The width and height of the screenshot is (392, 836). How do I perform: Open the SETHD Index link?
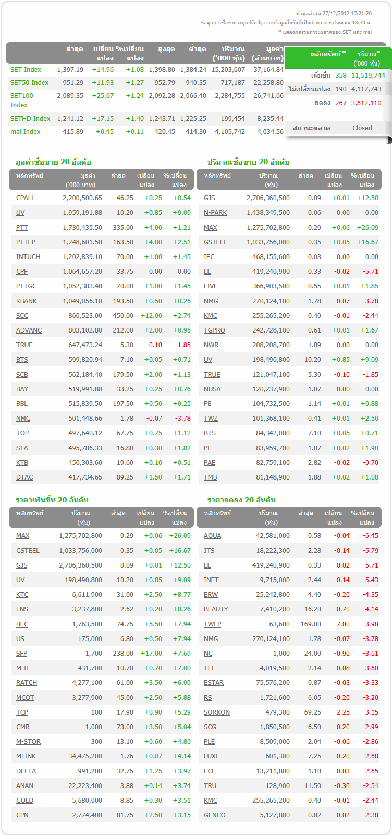pyautogui.click(x=30, y=119)
